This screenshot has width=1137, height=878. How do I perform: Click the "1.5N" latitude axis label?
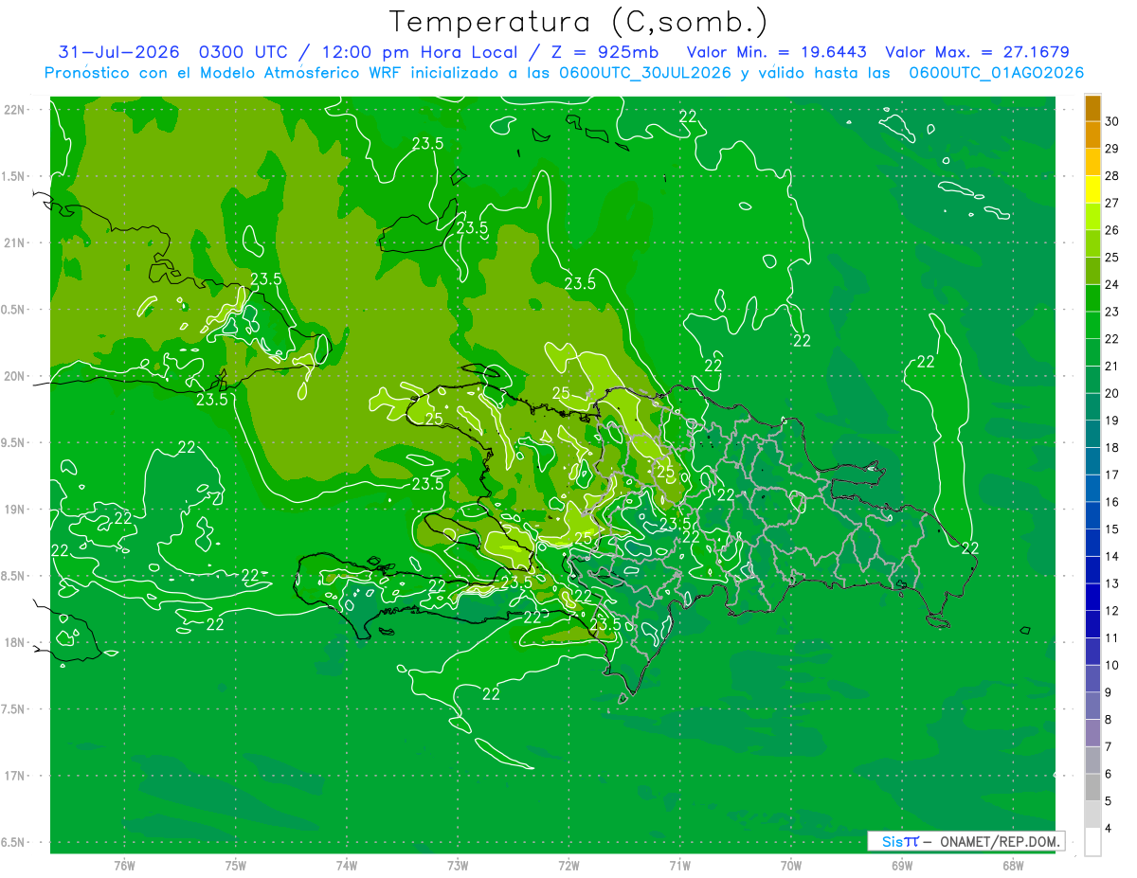click(x=15, y=176)
